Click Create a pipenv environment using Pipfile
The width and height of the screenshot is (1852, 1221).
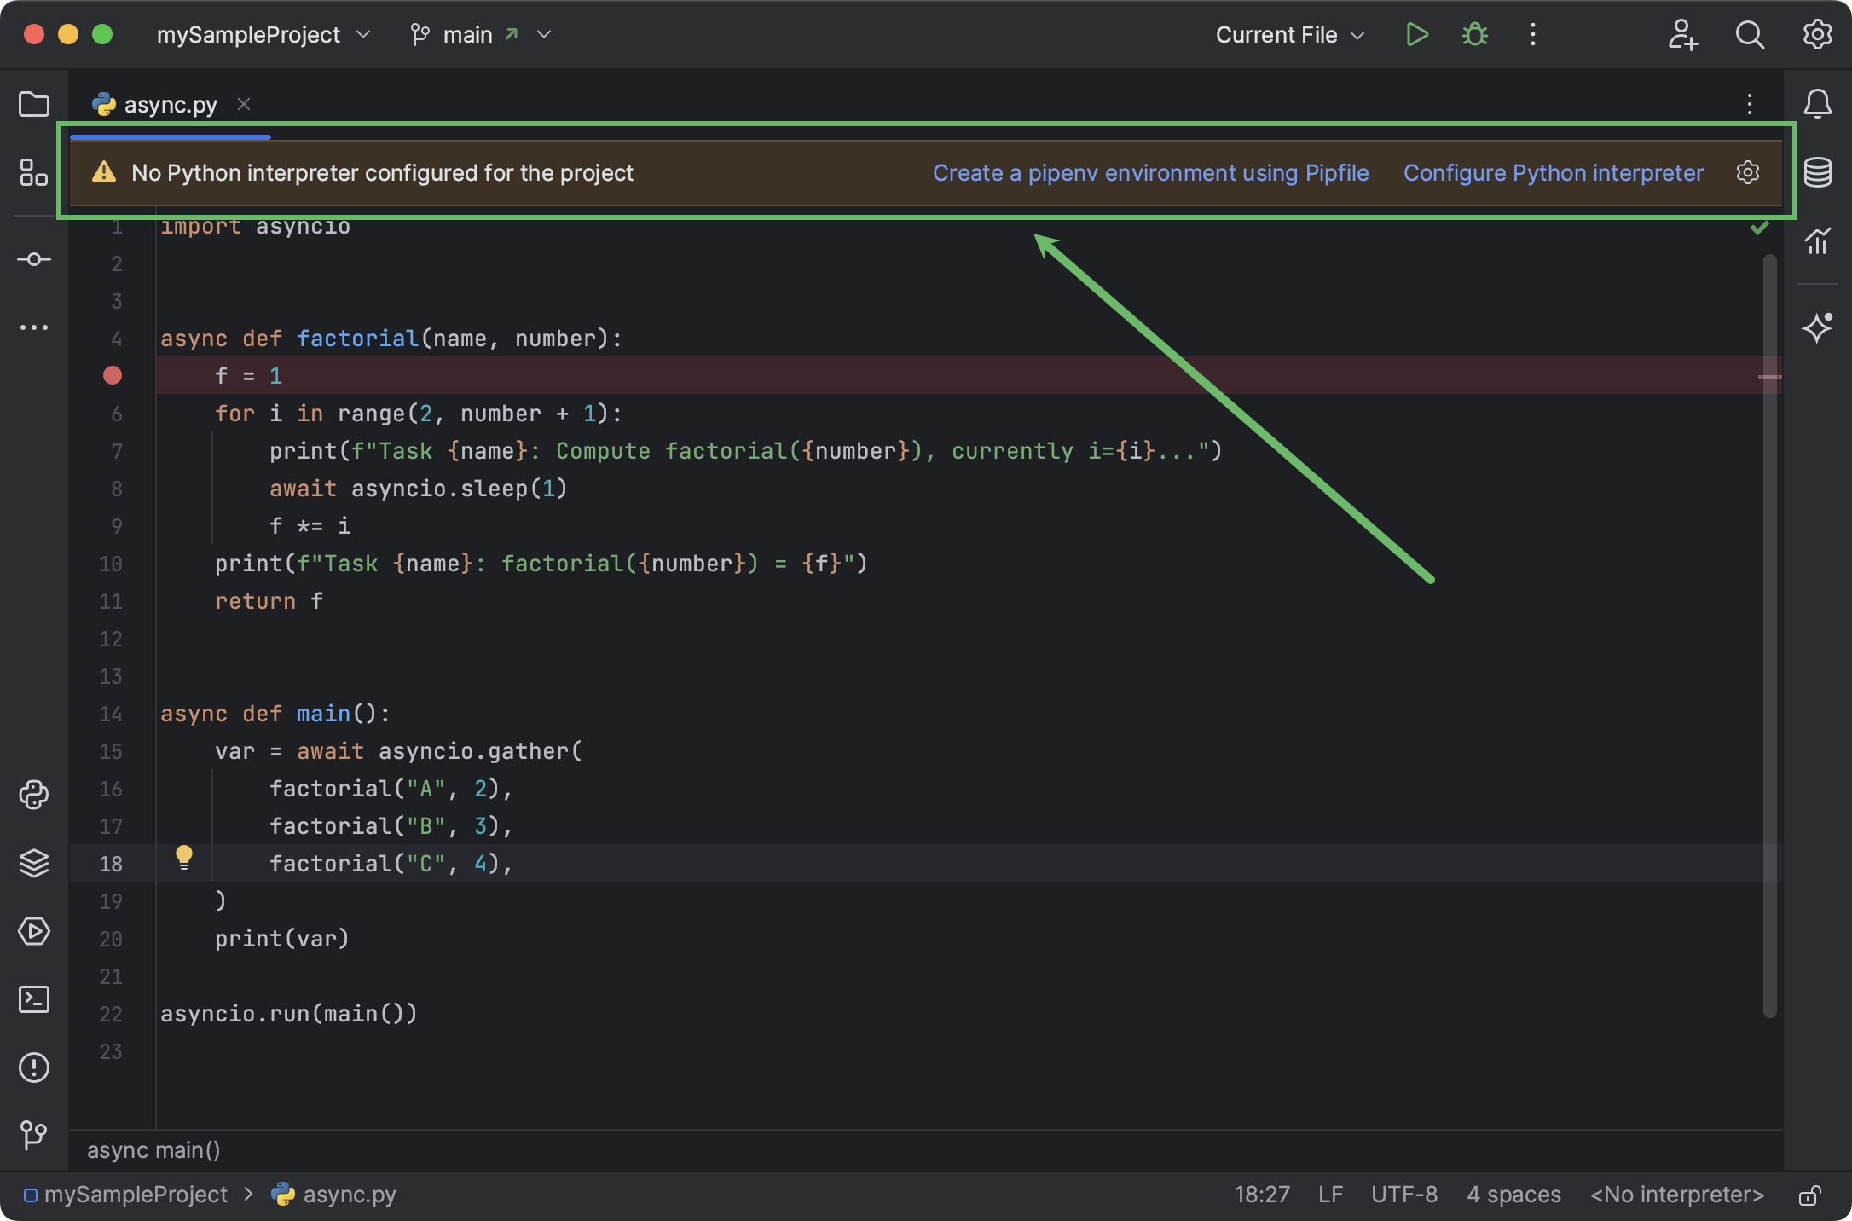click(x=1151, y=172)
